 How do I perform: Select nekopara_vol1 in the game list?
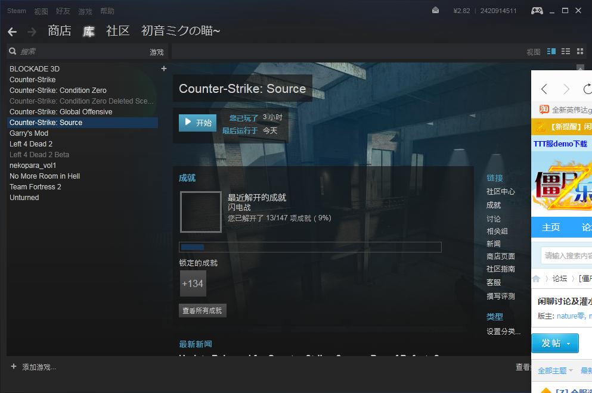33,166
